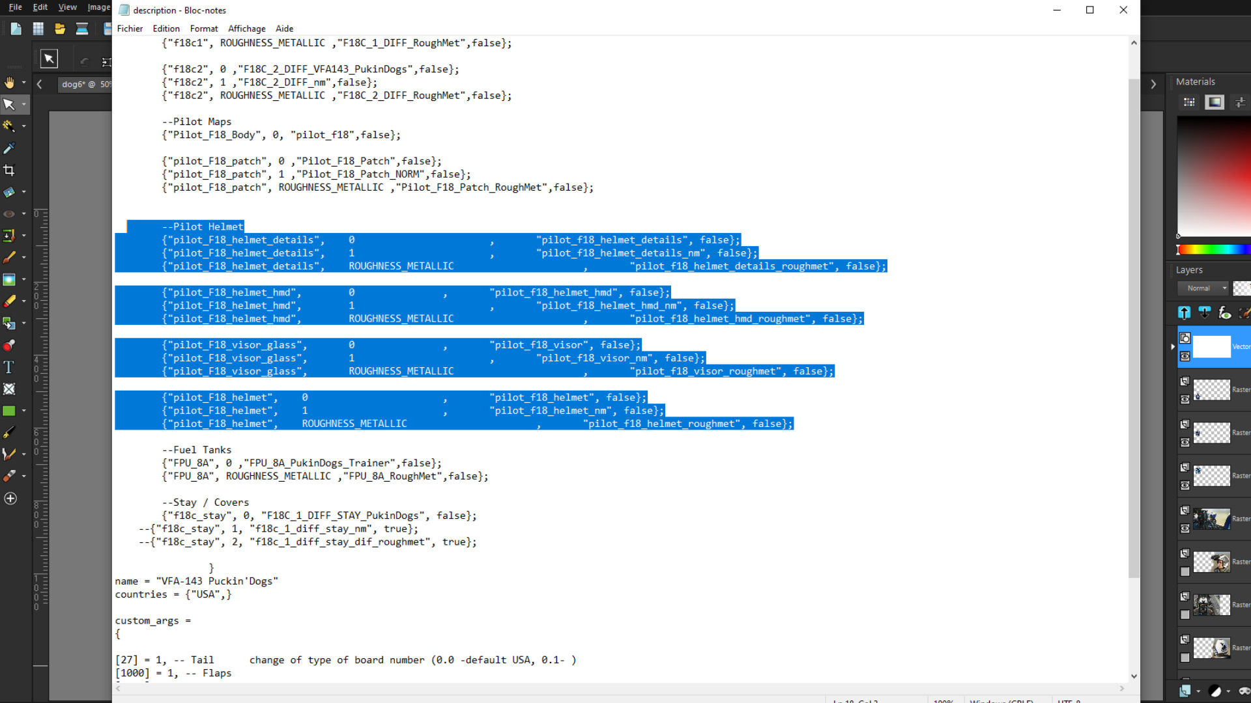1251x703 pixels.
Task: Select the Pan hand tool
Action: pos(9,83)
